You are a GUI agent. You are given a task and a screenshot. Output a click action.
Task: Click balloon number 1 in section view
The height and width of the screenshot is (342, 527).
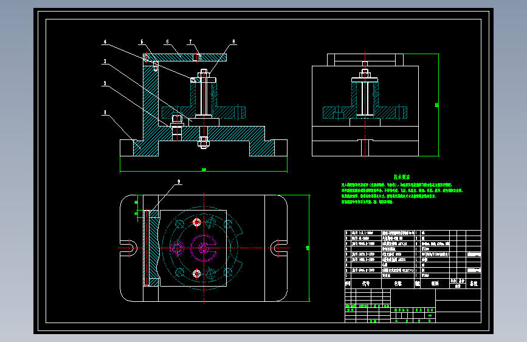coord(105,113)
